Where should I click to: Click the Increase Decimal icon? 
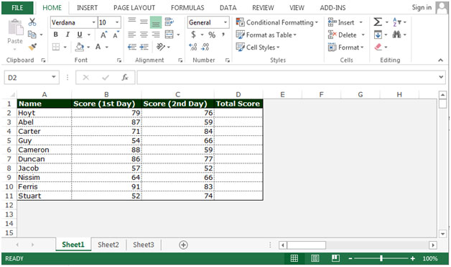(193, 47)
